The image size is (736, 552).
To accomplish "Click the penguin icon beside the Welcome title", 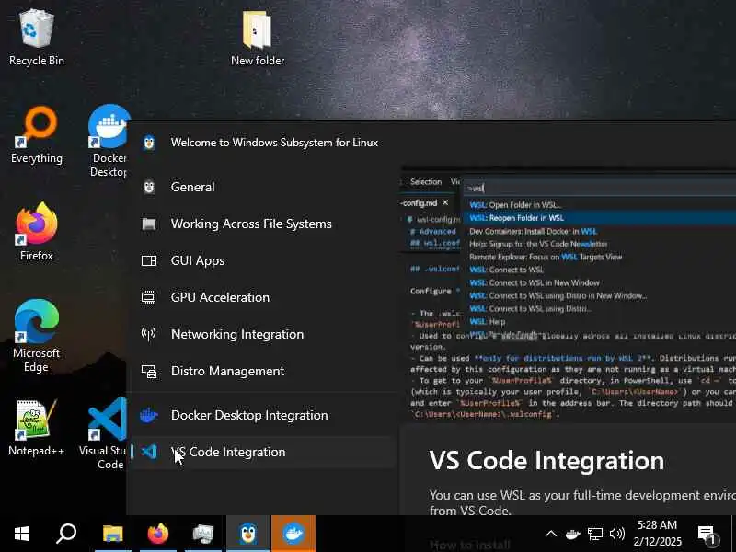I will (149, 143).
